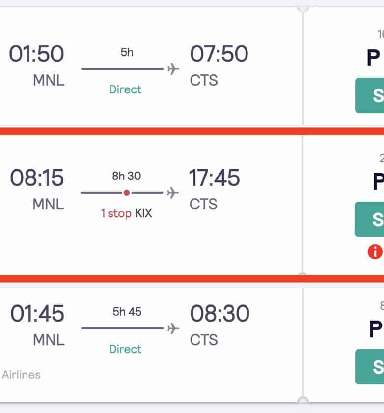Select the 01:50 departure time
This screenshot has height=413, width=384.
coord(37,54)
